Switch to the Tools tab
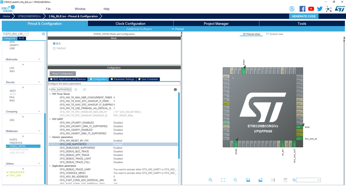This screenshot has width=346, height=187. tap(302, 23)
